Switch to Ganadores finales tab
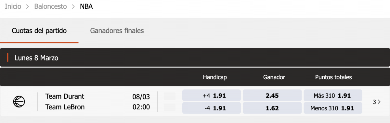The height and width of the screenshot is (123, 390). [x=117, y=31]
